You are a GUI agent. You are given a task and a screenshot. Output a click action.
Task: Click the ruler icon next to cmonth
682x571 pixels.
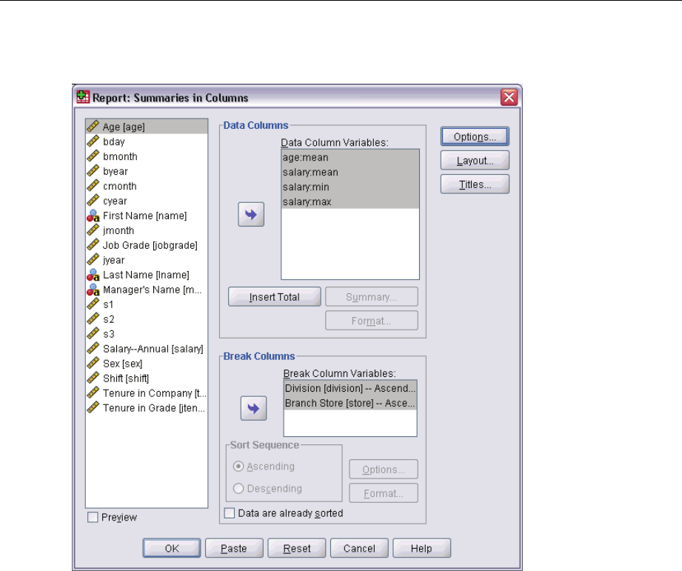pyautogui.click(x=93, y=185)
